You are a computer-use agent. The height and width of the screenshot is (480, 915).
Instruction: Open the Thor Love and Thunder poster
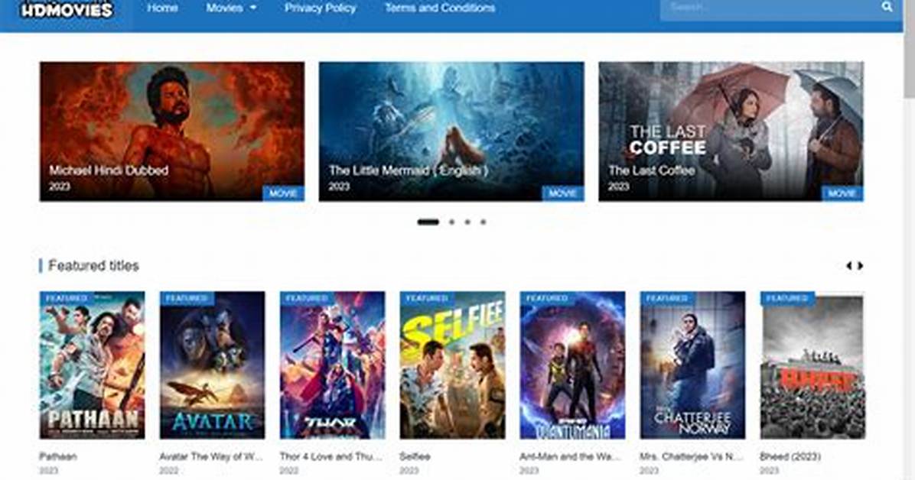[x=333, y=365]
